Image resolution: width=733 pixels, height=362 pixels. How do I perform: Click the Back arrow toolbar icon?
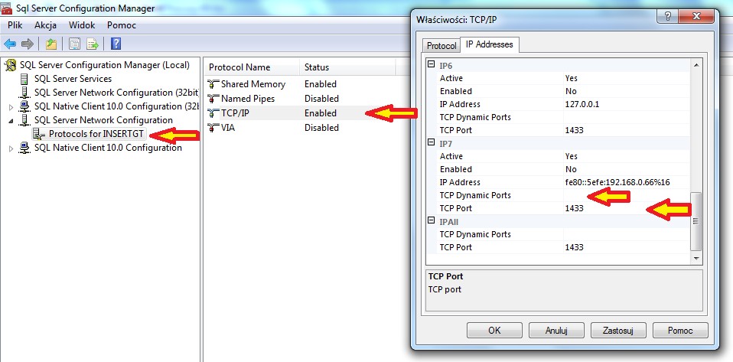[x=10, y=44]
